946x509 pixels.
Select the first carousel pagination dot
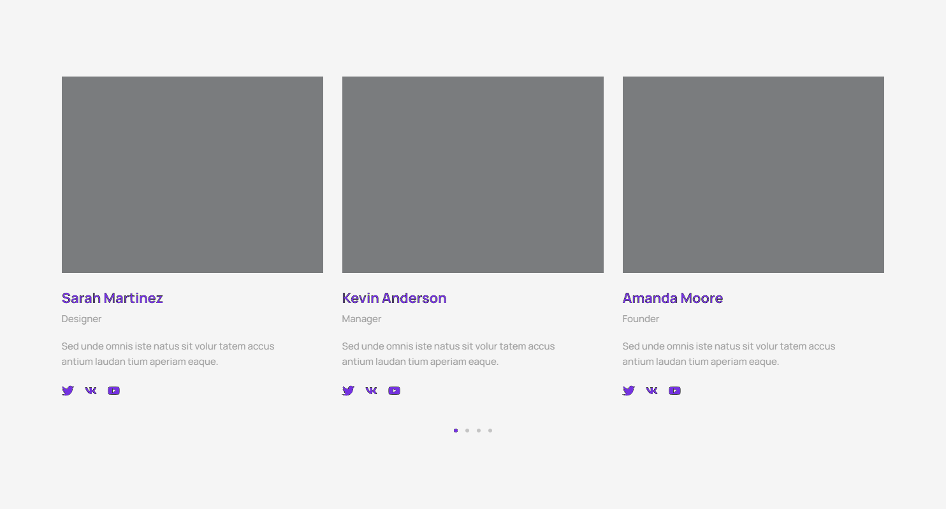pos(456,431)
